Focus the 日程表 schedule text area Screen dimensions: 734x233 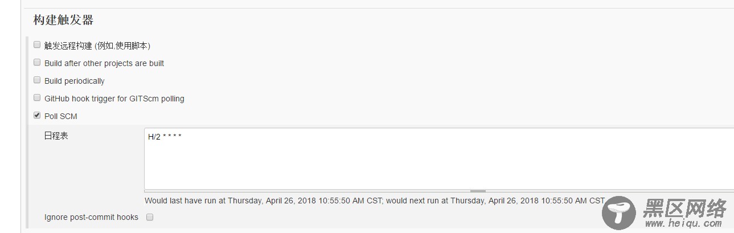tap(439, 159)
